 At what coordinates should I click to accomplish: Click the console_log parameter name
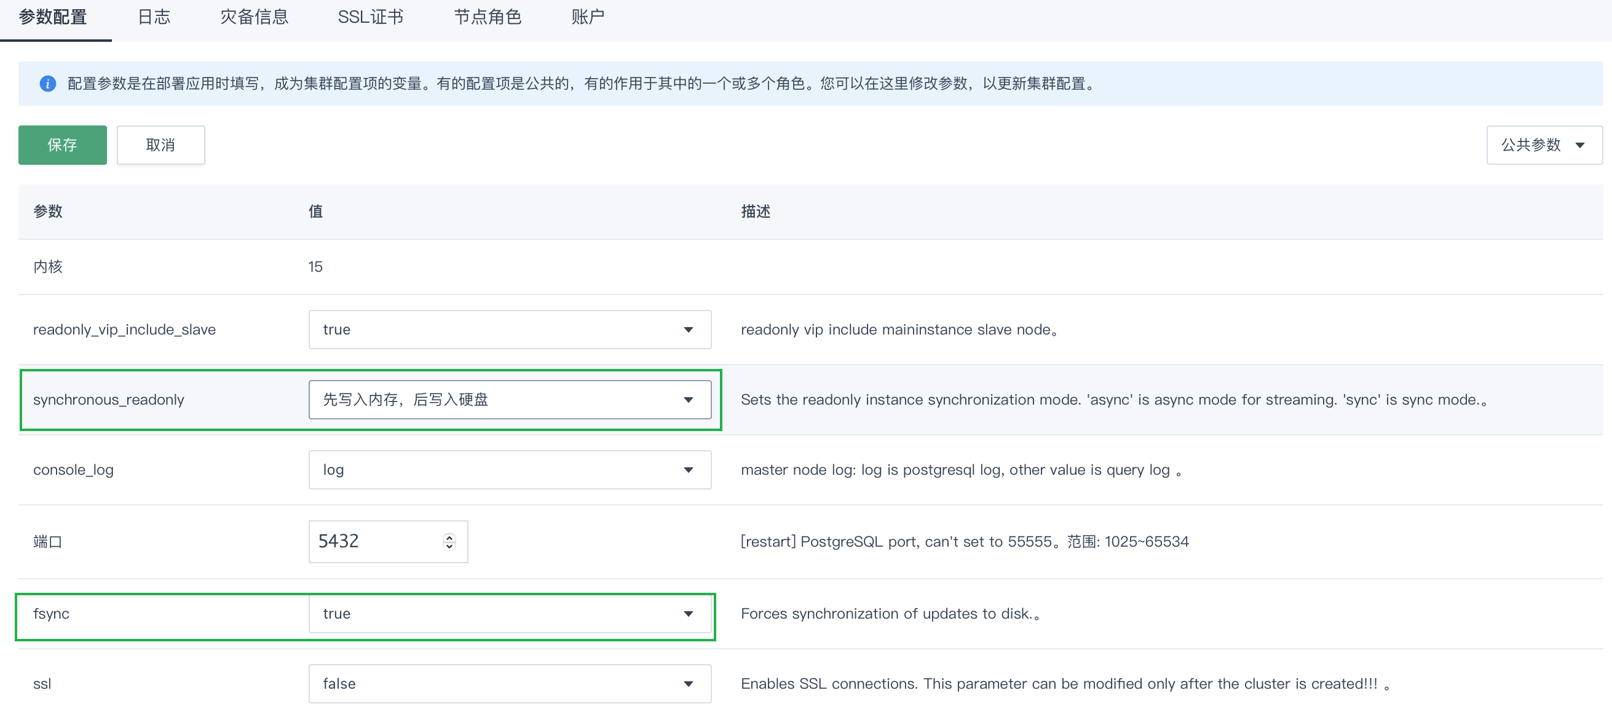73,470
